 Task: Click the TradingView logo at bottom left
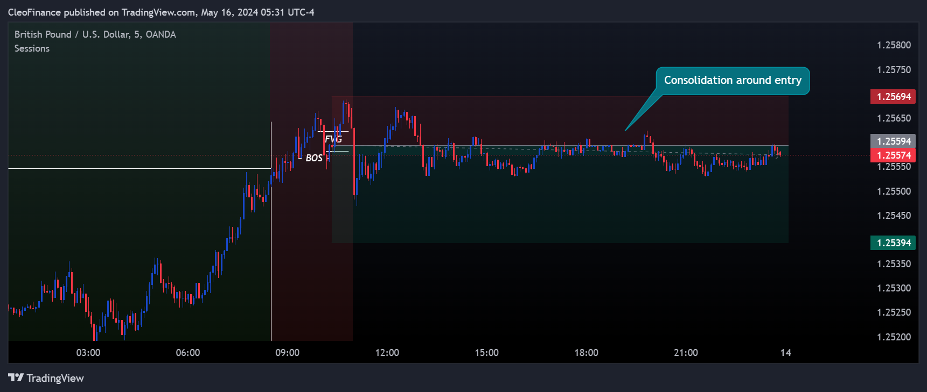pyautogui.click(x=46, y=378)
